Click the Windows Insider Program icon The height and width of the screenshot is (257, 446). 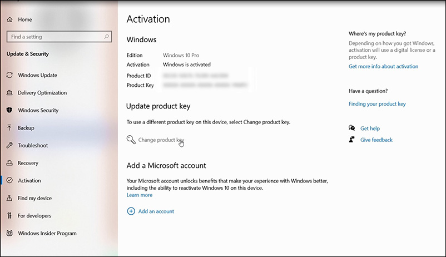pyautogui.click(x=9, y=233)
